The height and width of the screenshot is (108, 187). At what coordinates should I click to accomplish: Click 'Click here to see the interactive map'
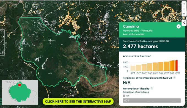tap(78, 101)
